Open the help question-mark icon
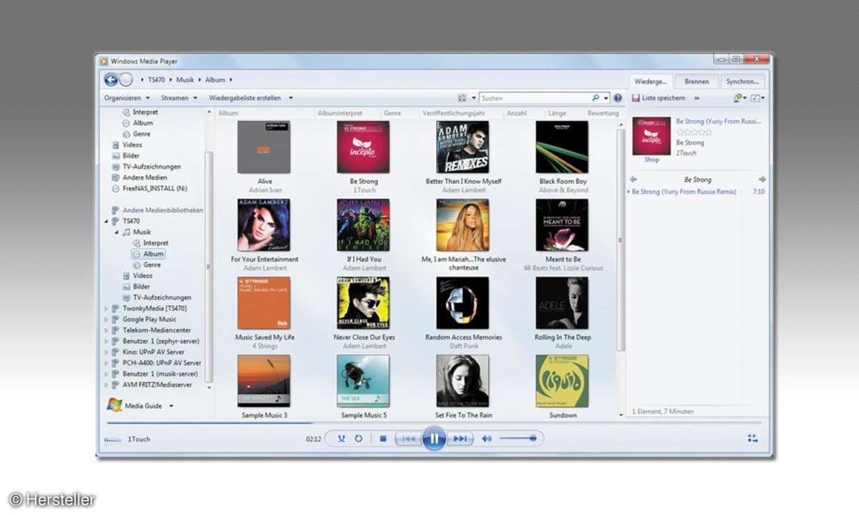 618,98
